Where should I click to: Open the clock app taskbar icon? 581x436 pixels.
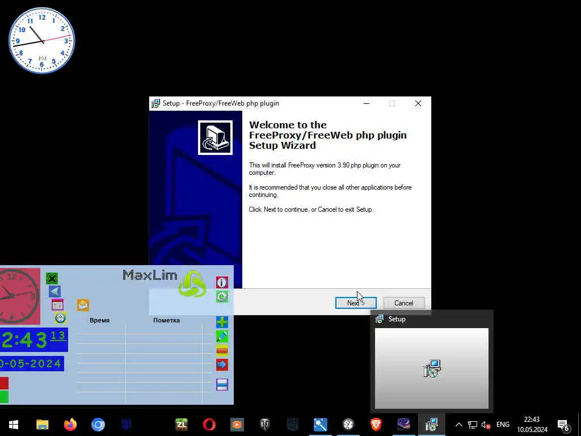coord(348,425)
